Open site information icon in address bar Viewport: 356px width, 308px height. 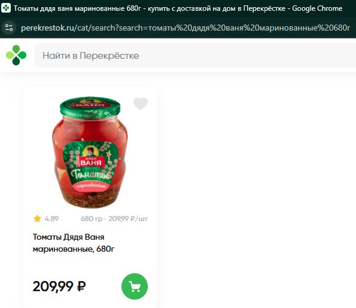(x=9, y=28)
